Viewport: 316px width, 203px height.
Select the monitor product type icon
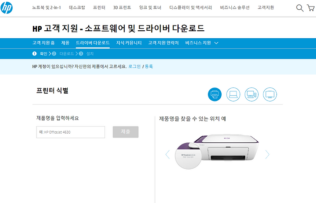(x=270, y=94)
